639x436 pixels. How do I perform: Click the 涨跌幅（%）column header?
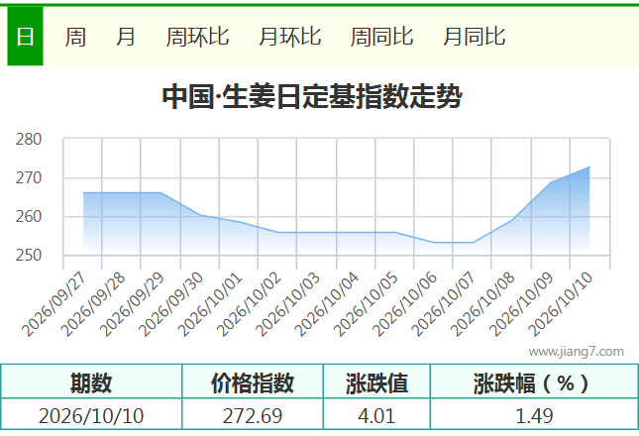(534, 382)
